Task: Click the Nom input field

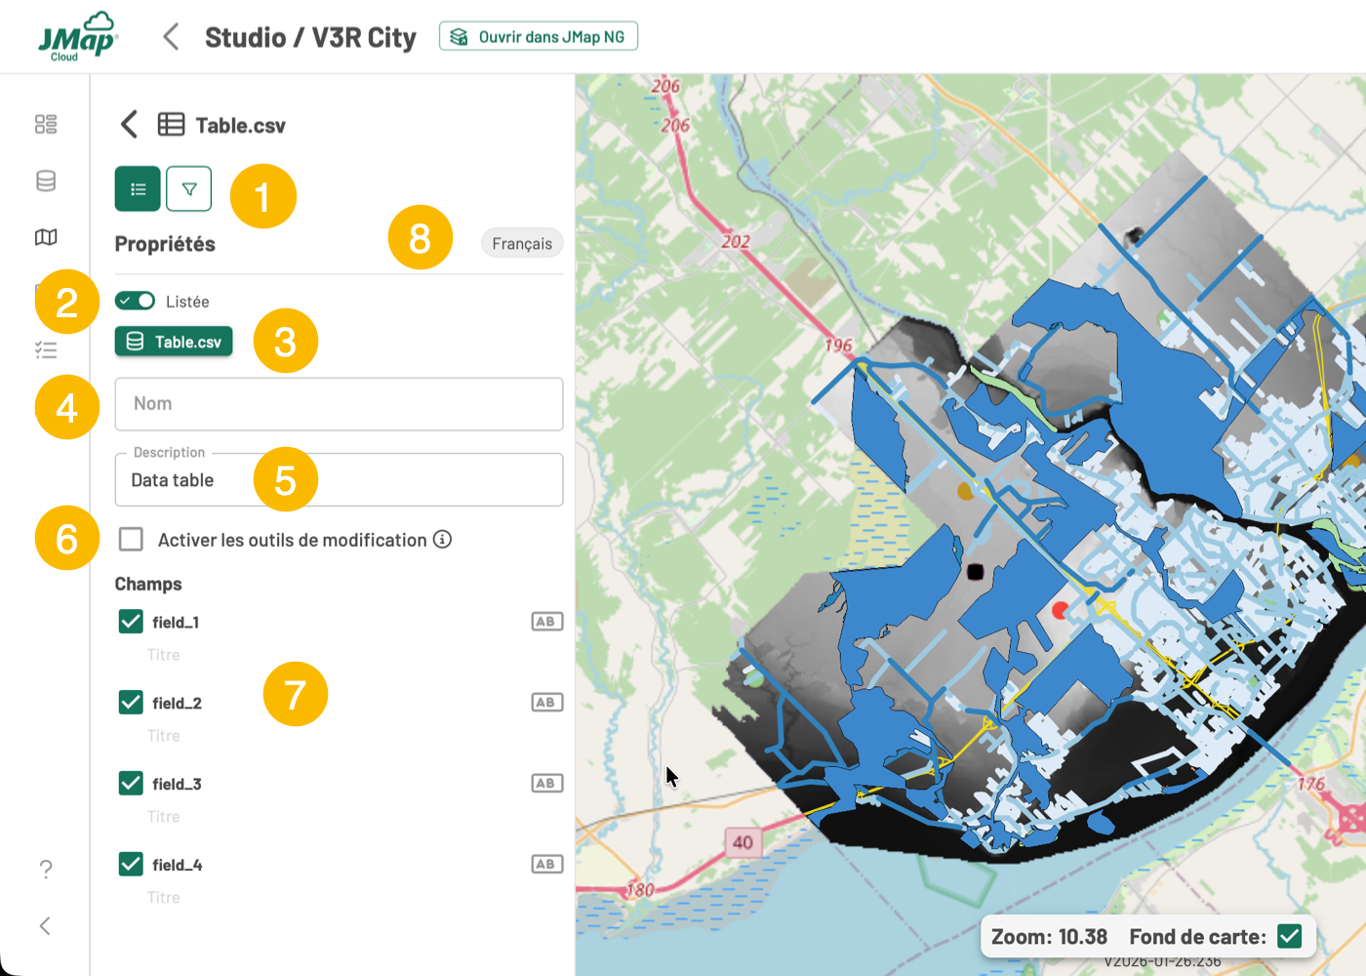Action: [339, 404]
